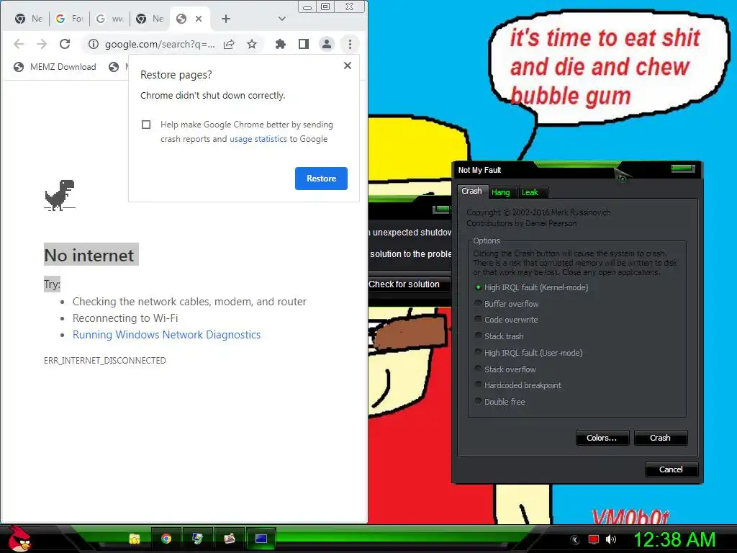Click the taskbar icon right of Chrome

(x=197, y=539)
